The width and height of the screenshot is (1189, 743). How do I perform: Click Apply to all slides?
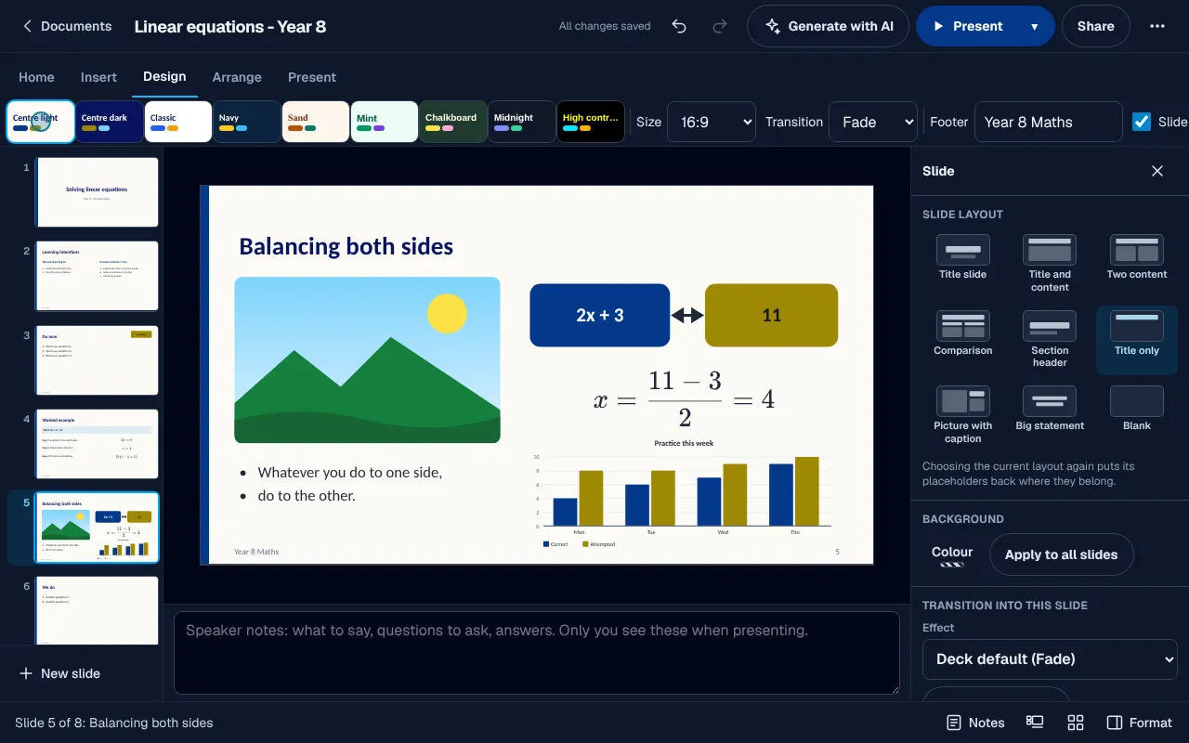tap(1061, 554)
